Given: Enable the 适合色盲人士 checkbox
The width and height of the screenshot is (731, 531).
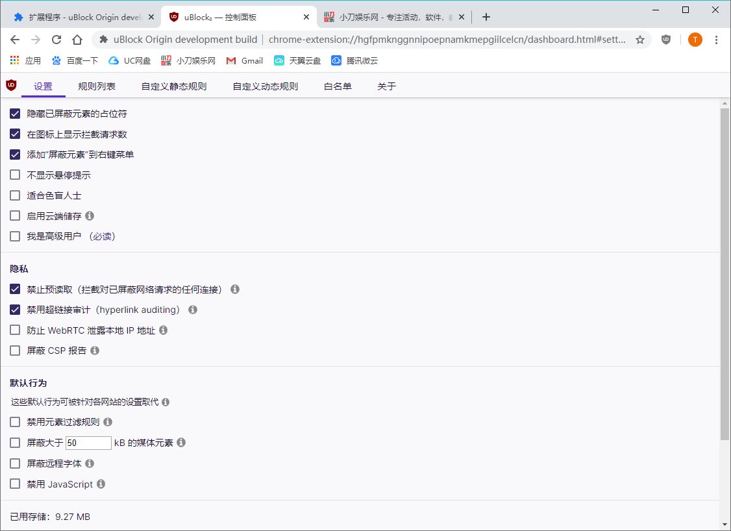Looking at the screenshot, I should point(15,195).
